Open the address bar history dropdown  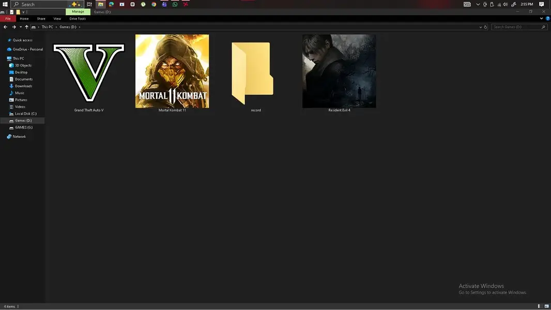point(480,27)
